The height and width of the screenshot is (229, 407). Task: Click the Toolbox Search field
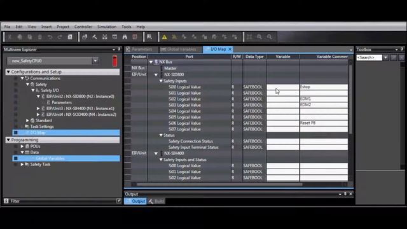[369, 58]
